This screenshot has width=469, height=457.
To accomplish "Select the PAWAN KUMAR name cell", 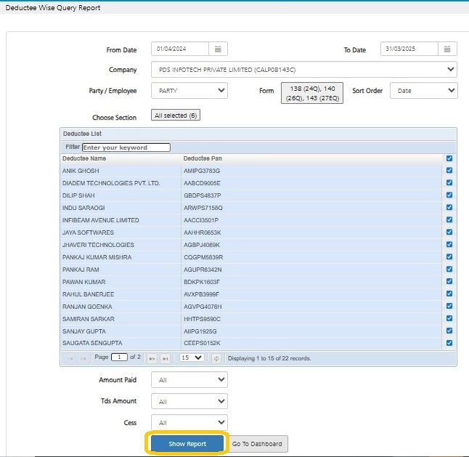I will point(121,282).
